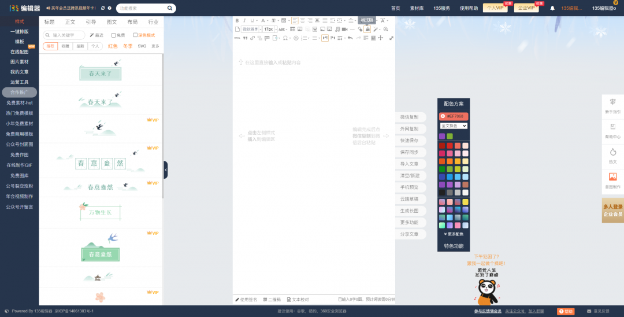Enable the 深色模式 checkbox
The height and width of the screenshot is (317, 624).
click(135, 35)
